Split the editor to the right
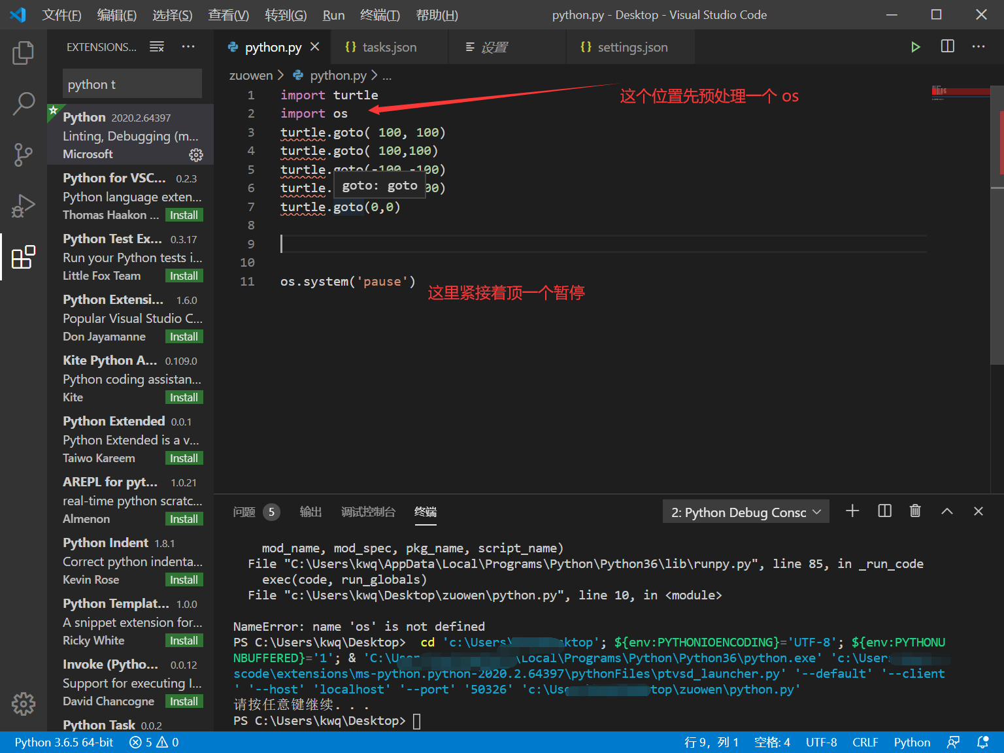Image resolution: width=1004 pixels, height=753 pixels. pyautogui.click(x=947, y=46)
